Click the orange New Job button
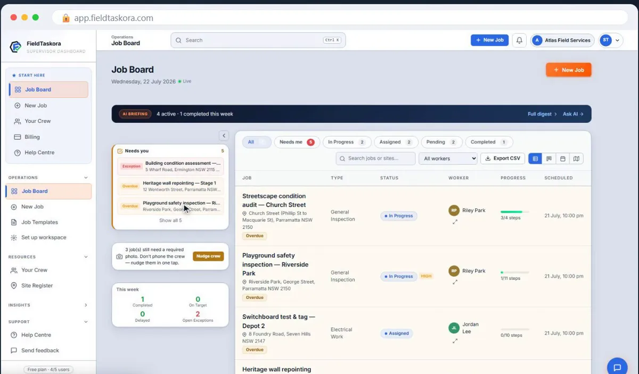 tap(568, 70)
